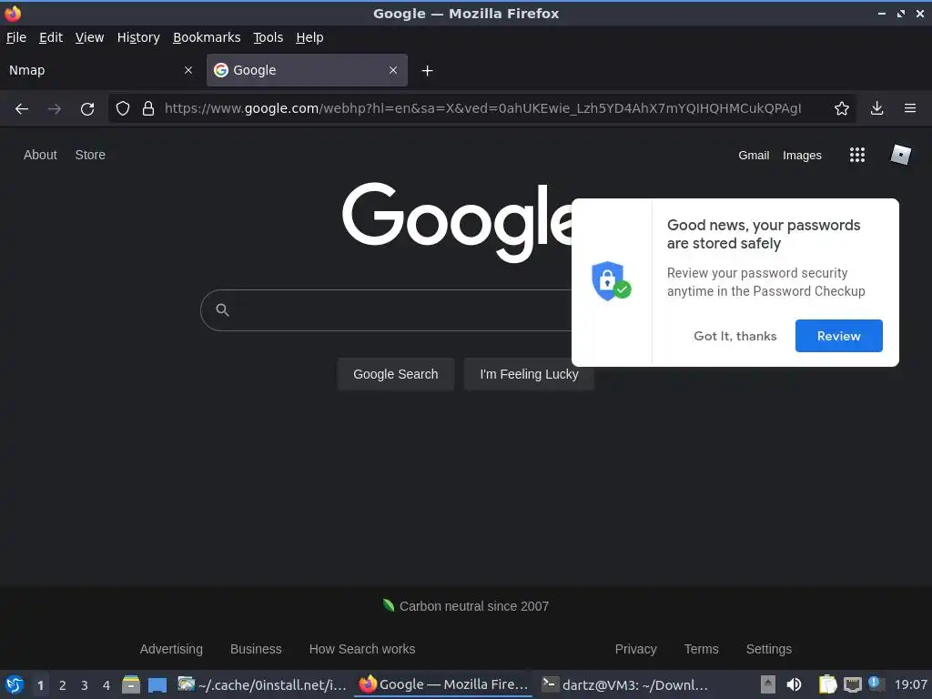Viewport: 932px width, 699px height.
Task: Open the Tools menu
Action: tap(268, 37)
